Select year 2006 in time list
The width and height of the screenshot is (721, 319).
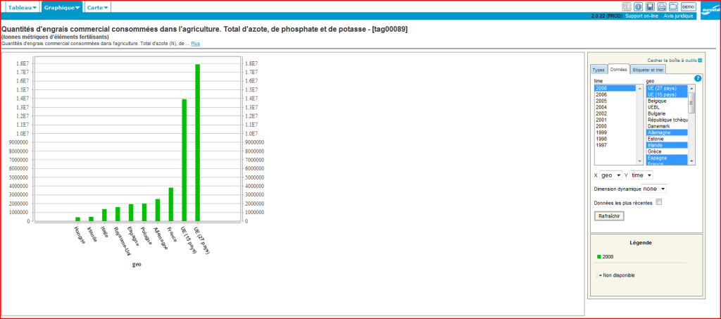click(615, 94)
